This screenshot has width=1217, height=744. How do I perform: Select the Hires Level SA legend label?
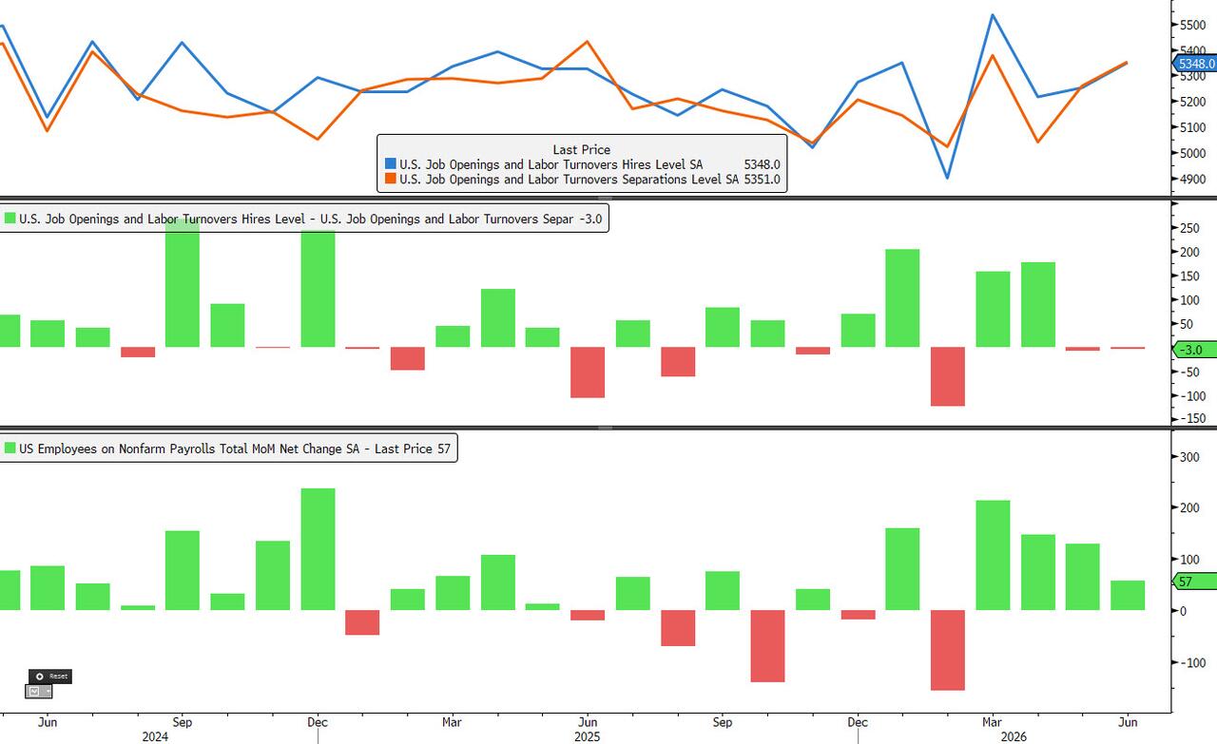pos(551,164)
